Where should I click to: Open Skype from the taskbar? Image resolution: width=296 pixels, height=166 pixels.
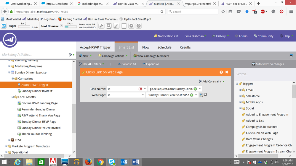click(x=112, y=162)
